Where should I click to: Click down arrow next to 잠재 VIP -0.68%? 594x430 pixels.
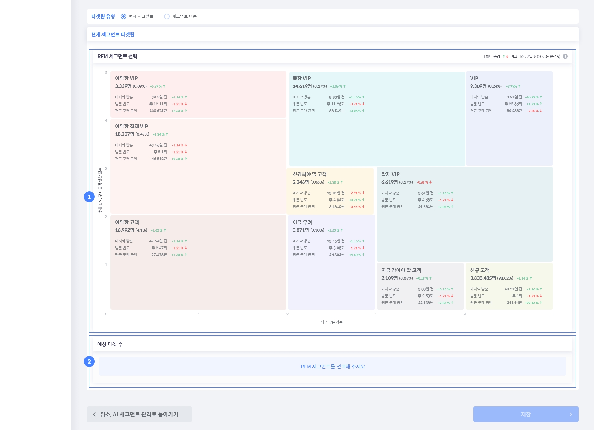point(430,182)
